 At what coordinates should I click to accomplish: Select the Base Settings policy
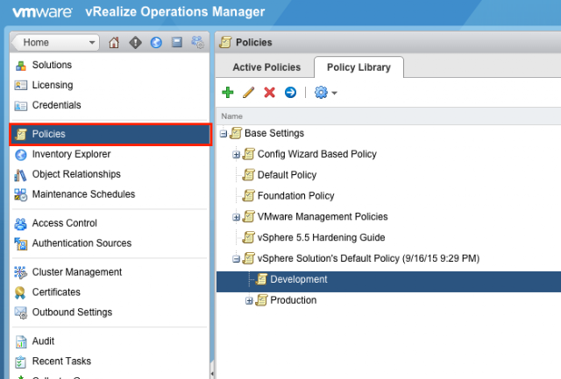click(x=274, y=133)
